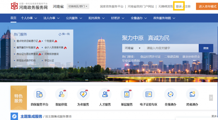Open 身份证办理进度查询 hot service
Image resolution: width=218 pixels, height=120 pixels.
(x=27, y=54)
